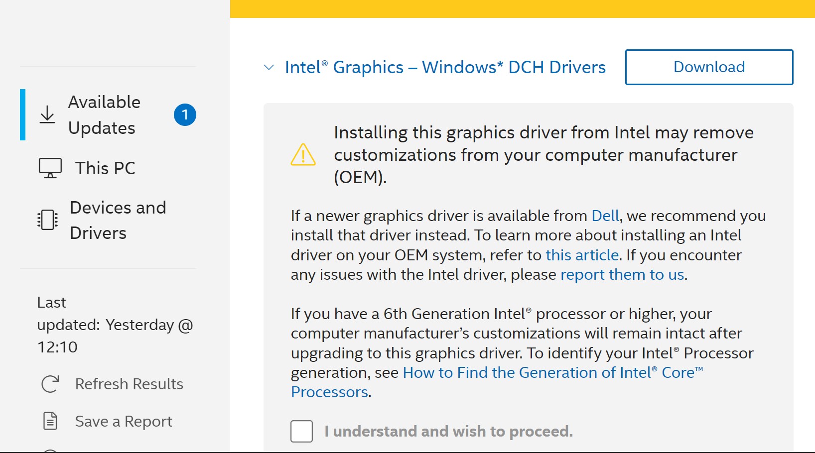
Task: Enable the "I understand and wish to proceed" checkbox
Action: point(301,431)
